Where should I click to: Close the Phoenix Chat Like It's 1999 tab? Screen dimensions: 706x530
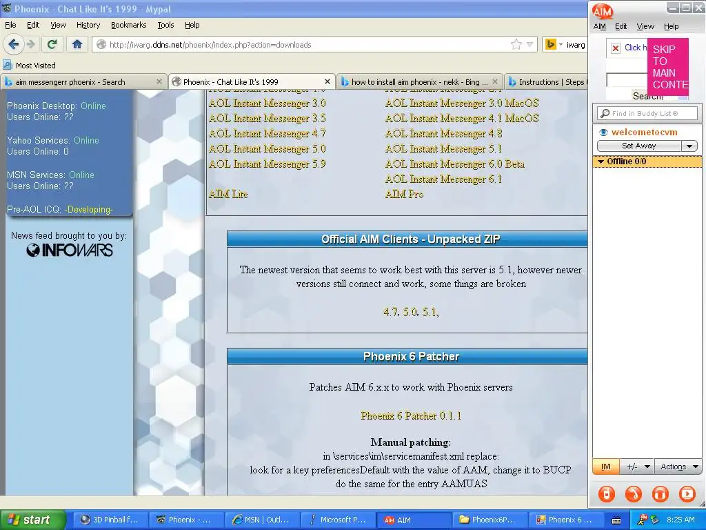click(x=327, y=81)
